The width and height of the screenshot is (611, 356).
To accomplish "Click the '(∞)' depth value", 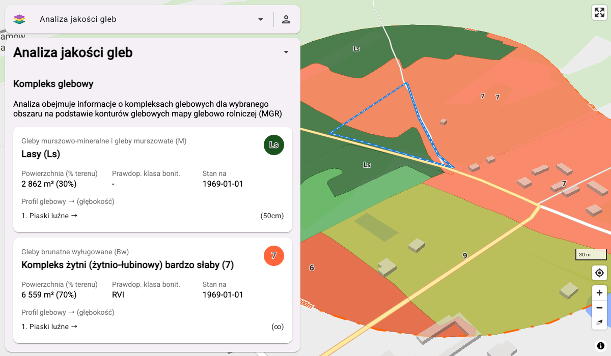I will [x=277, y=327].
